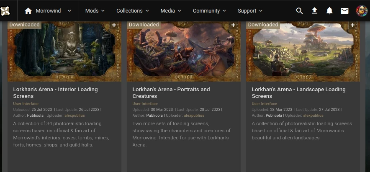Click Downloaded badge on Interior Loading card
370x172 pixels.
pyautogui.click(x=25, y=25)
